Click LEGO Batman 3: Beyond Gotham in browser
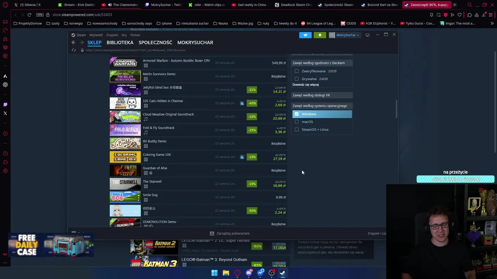The image size is (497, 279). pyautogui.click(x=214, y=260)
